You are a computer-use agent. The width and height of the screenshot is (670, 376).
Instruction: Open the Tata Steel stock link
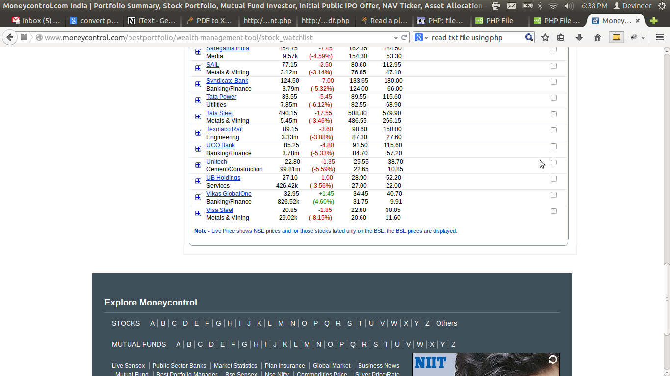pyautogui.click(x=220, y=113)
